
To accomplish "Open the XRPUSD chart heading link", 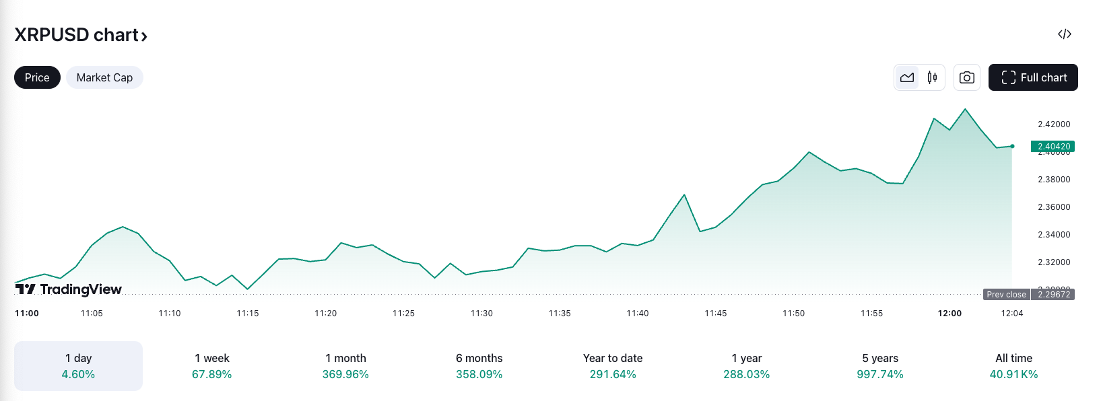I will 76,35.
